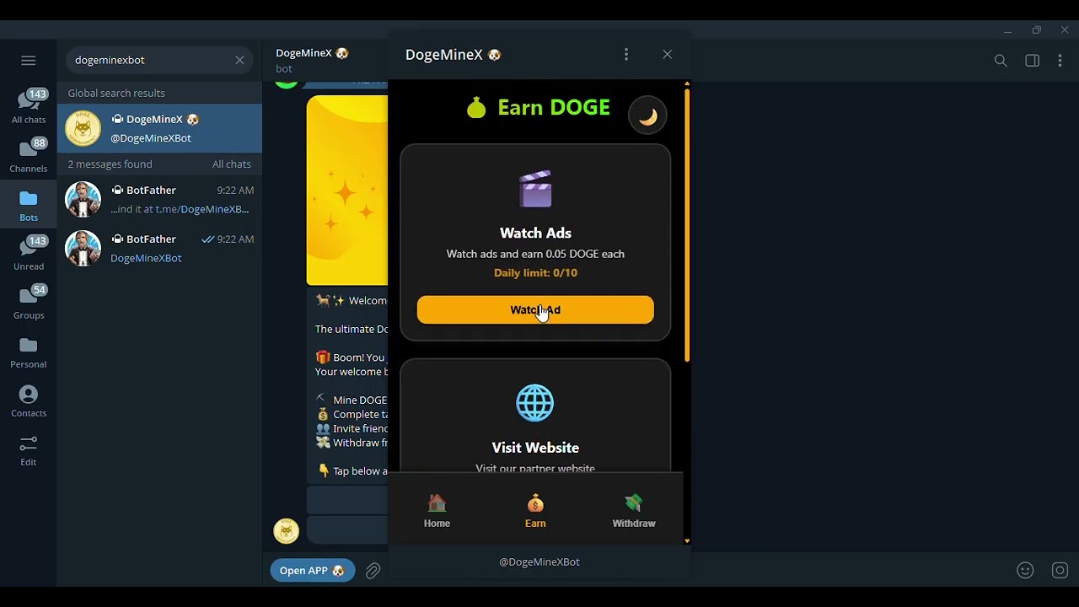1079x607 pixels.
Task: Open the Channels folder
Action: point(29,155)
